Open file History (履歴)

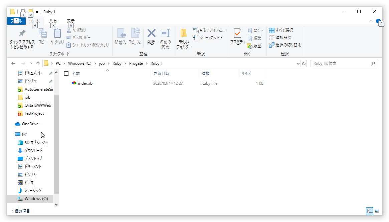[x=254, y=46]
